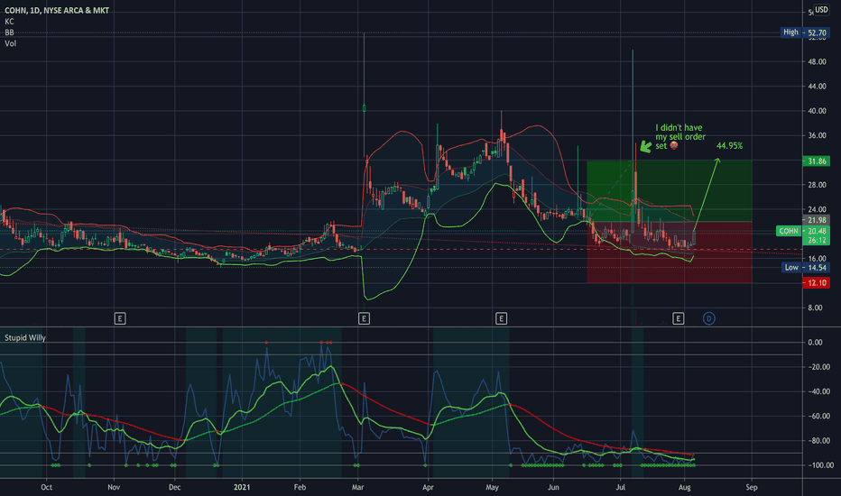
Task: Click 48.00 on the price axis
Action: click(817, 61)
